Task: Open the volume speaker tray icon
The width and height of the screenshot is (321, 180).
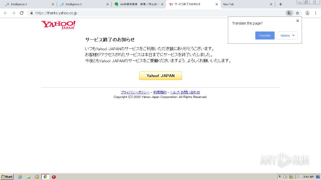Action: point(285,177)
